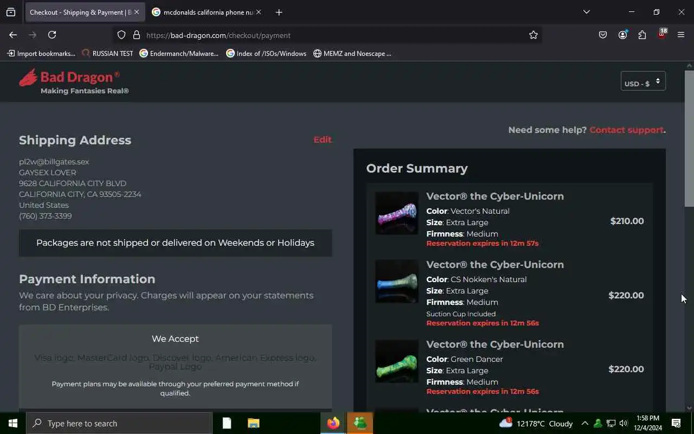Open the Import bookmarks bookmark

click(x=41, y=53)
